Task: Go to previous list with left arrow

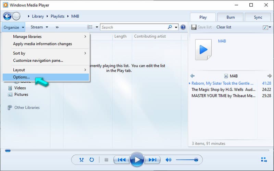Action: coord(192,76)
